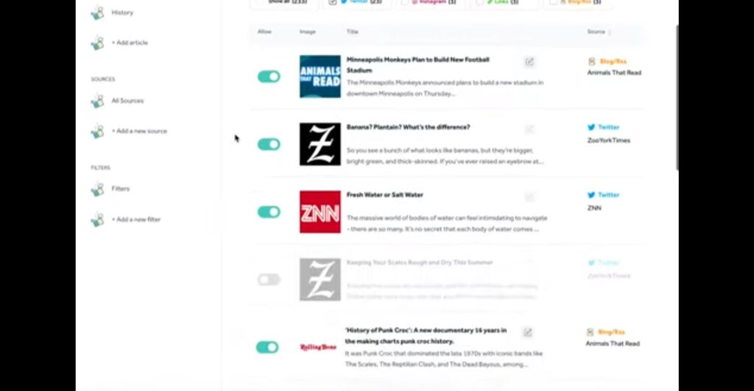
Task: Disable the Minneapolis Monkeys article toggle
Action: pos(269,76)
